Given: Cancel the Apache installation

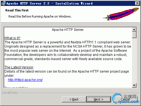Looking at the screenshot, I should pos(125,99).
